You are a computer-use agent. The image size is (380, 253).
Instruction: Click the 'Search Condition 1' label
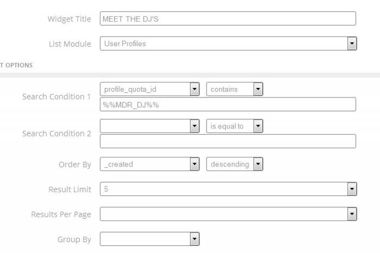57,97
